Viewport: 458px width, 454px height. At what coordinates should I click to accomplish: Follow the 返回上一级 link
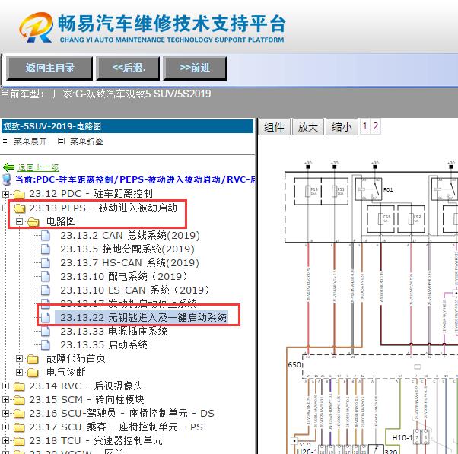pyautogui.click(x=38, y=167)
